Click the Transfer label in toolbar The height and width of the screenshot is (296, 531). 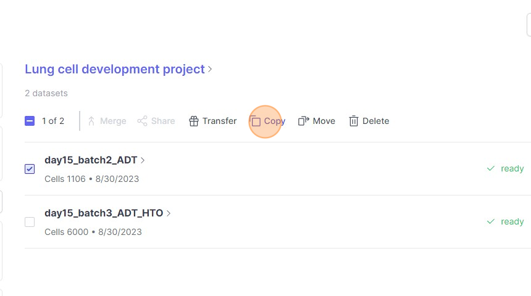click(x=219, y=121)
